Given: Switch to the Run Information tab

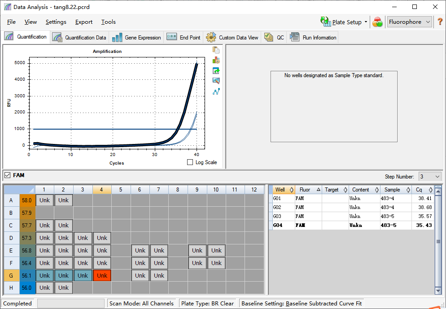Looking at the screenshot, I should [313, 38].
